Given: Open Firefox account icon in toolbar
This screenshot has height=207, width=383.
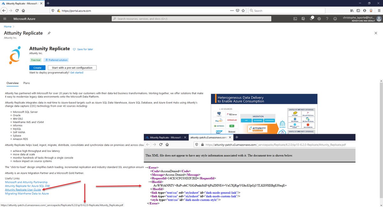Looking at the screenshot, I should [x=364, y=11].
